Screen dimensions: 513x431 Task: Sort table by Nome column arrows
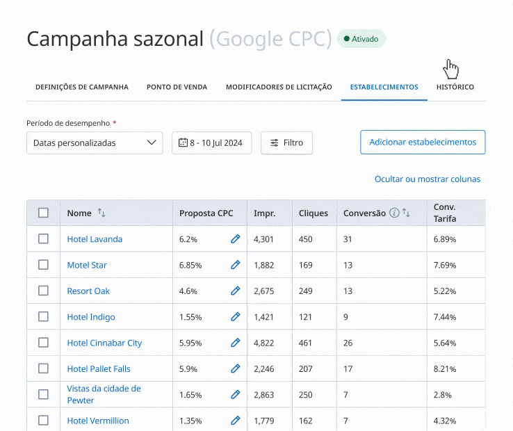tap(101, 213)
